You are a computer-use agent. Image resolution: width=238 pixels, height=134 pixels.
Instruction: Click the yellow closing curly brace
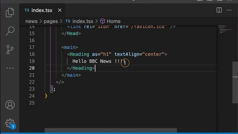point(46,96)
